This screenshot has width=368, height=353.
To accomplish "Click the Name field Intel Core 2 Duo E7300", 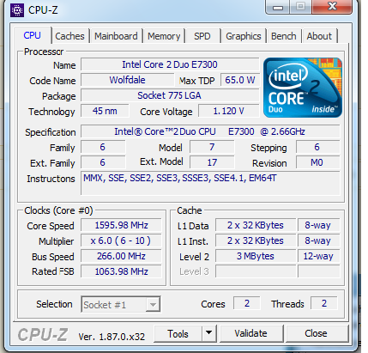I will (x=170, y=64).
